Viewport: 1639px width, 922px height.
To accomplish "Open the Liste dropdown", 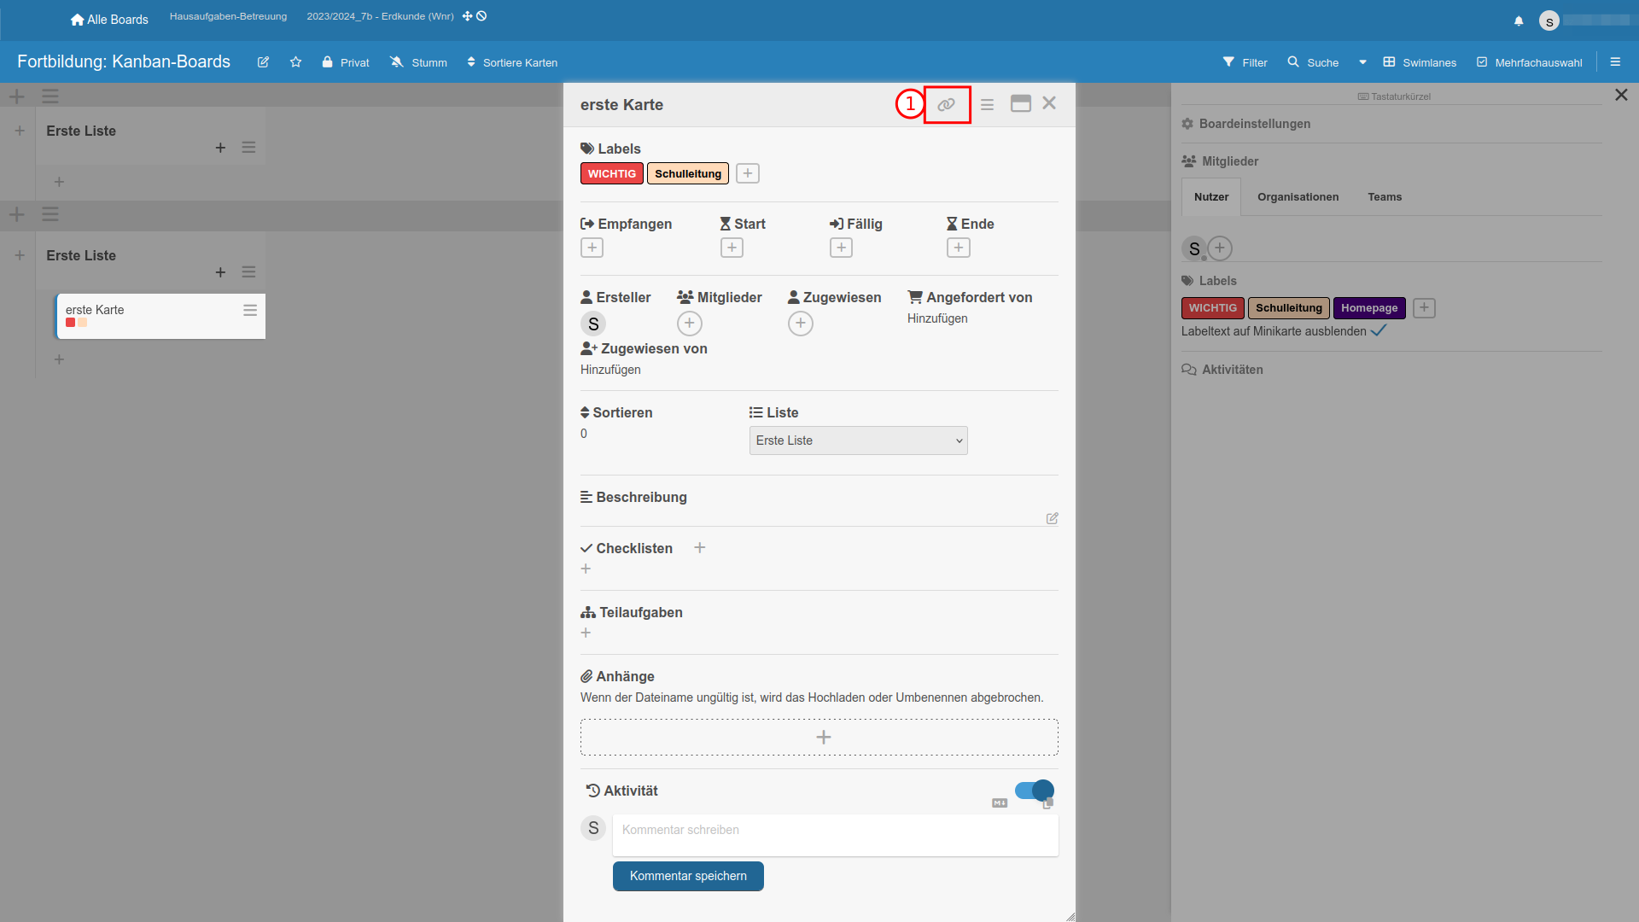I will point(858,441).
